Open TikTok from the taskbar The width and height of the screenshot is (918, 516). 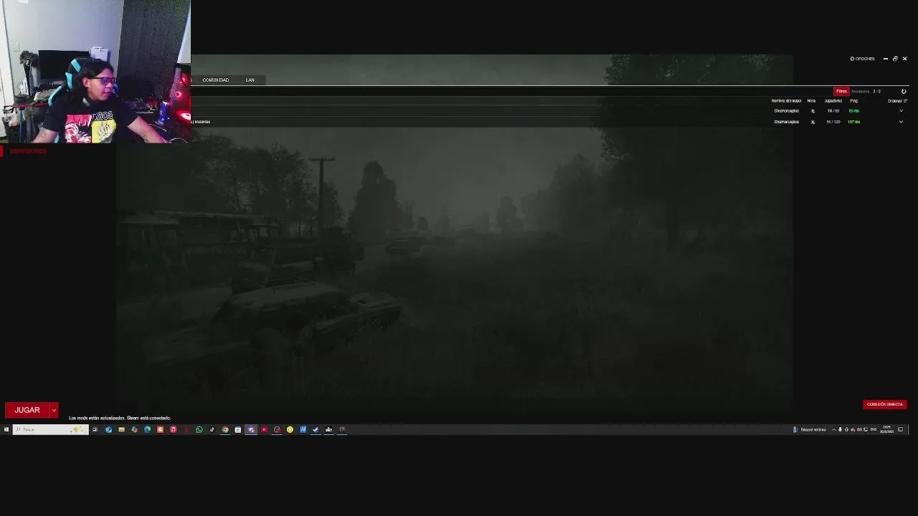[212, 429]
